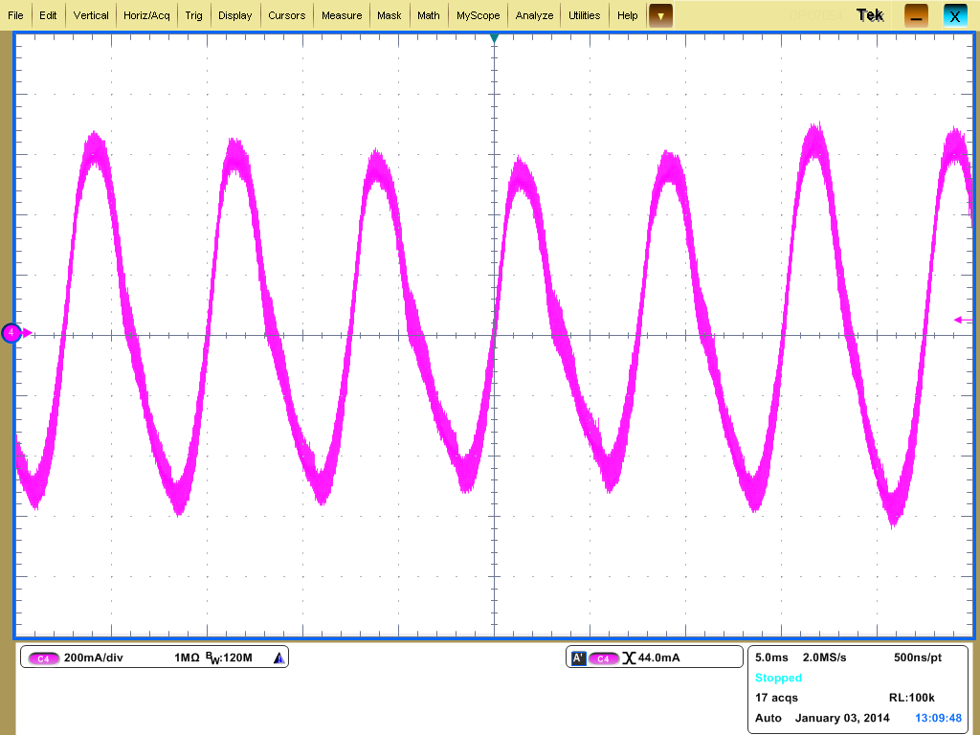Open the Measure menu
Viewport: 980px width, 735px height.
pyautogui.click(x=343, y=14)
